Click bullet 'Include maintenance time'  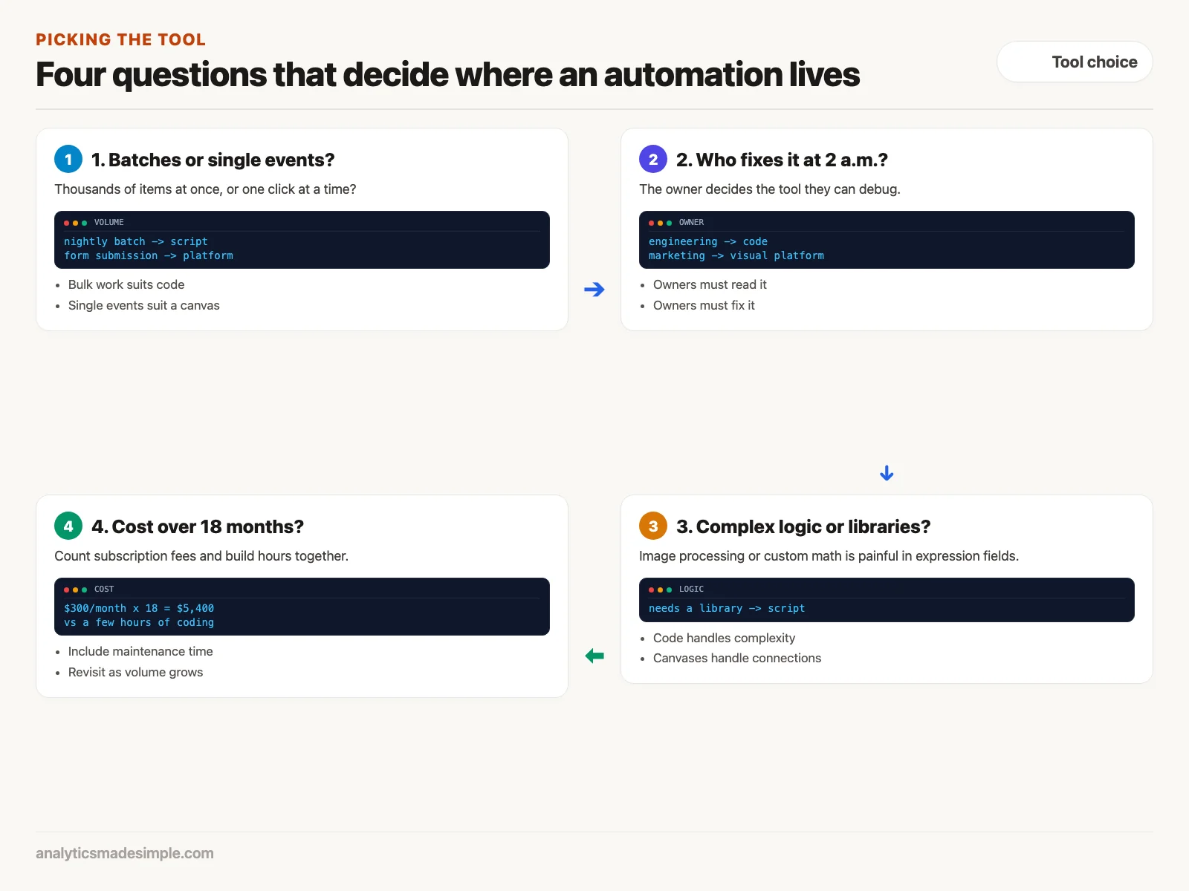tap(140, 651)
